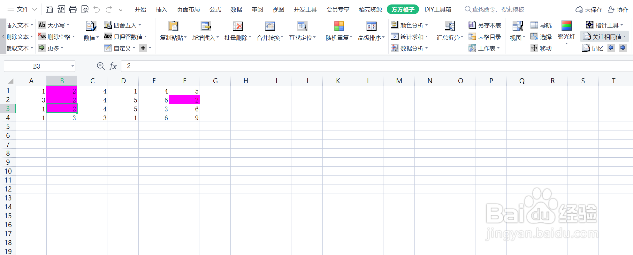This screenshot has width=633, height=255.
Task: Switch to the 视图 ribbon tab
Action: pos(278,10)
